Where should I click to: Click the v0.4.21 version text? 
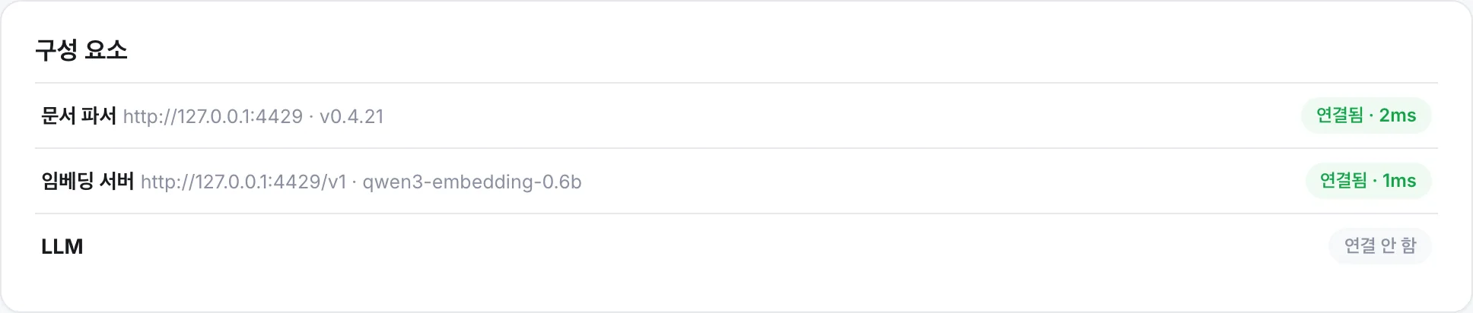point(352,116)
